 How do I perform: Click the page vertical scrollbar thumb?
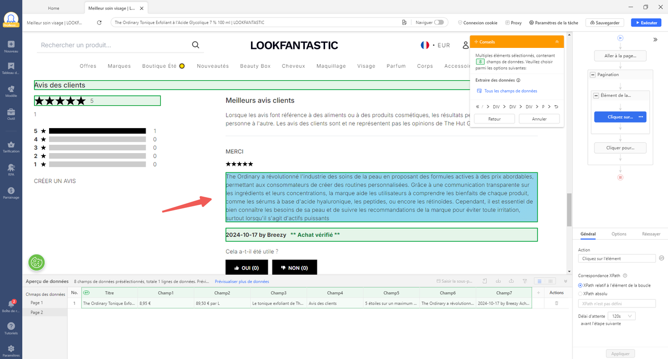569,209
